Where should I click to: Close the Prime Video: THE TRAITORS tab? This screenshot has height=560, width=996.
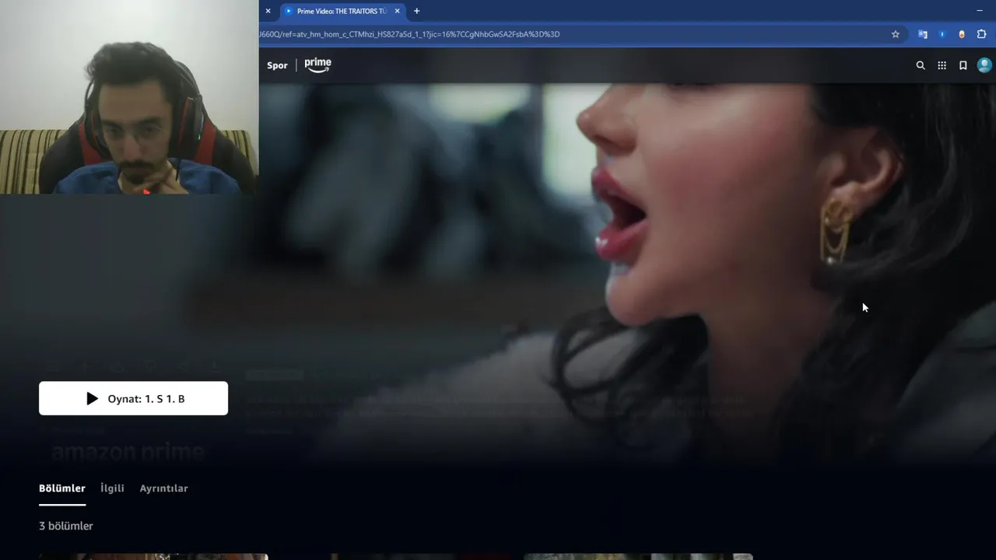[398, 11]
